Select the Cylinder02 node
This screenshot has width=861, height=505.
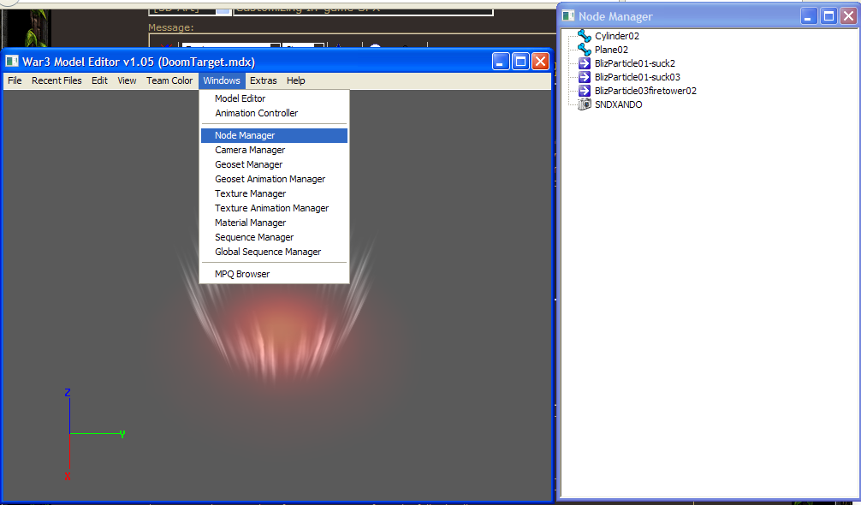pos(616,36)
